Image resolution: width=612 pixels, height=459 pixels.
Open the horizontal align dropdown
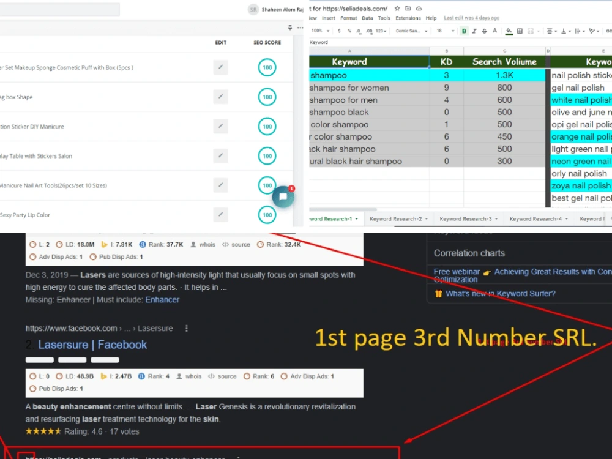pos(551,31)
